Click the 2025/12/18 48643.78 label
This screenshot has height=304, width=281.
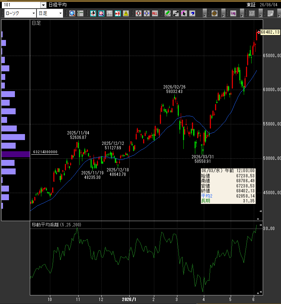[x=118, y=172]
